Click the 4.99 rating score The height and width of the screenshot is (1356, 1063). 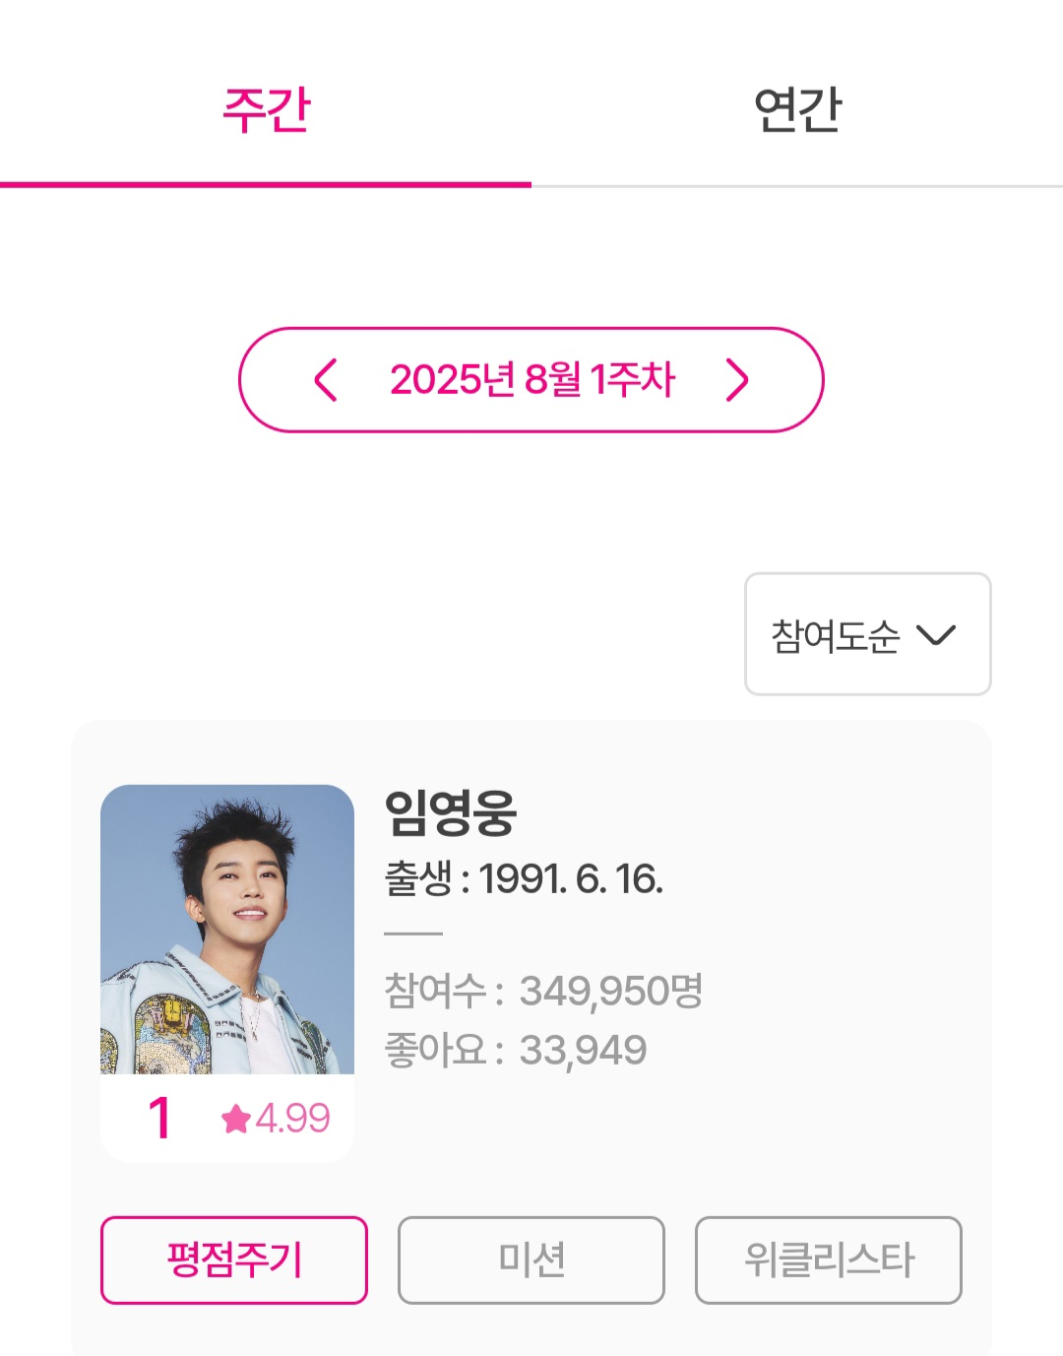click(x=292, y=1119)
